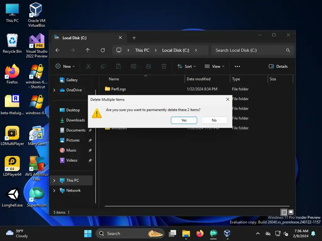Click the taskbar Search box
Screen dimensions: 322x241
[130, 233]
